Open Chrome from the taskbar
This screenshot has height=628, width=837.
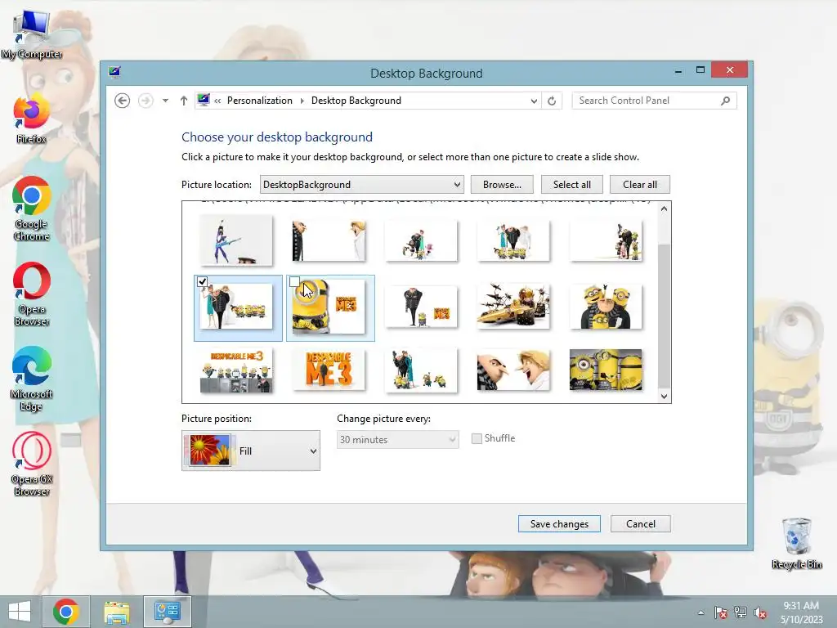point(66,612)
